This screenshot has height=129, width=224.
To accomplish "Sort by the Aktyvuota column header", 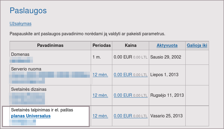I will tap(167, 46).
